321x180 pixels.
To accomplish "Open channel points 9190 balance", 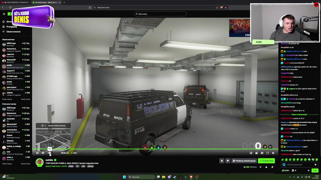I will click(x=285, y=170).
